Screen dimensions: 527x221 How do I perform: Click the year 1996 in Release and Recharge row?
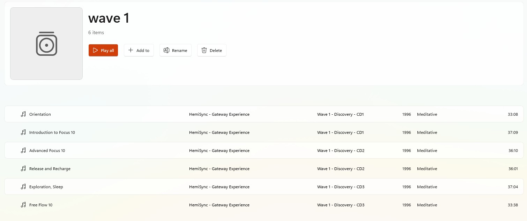pos(407,169)
